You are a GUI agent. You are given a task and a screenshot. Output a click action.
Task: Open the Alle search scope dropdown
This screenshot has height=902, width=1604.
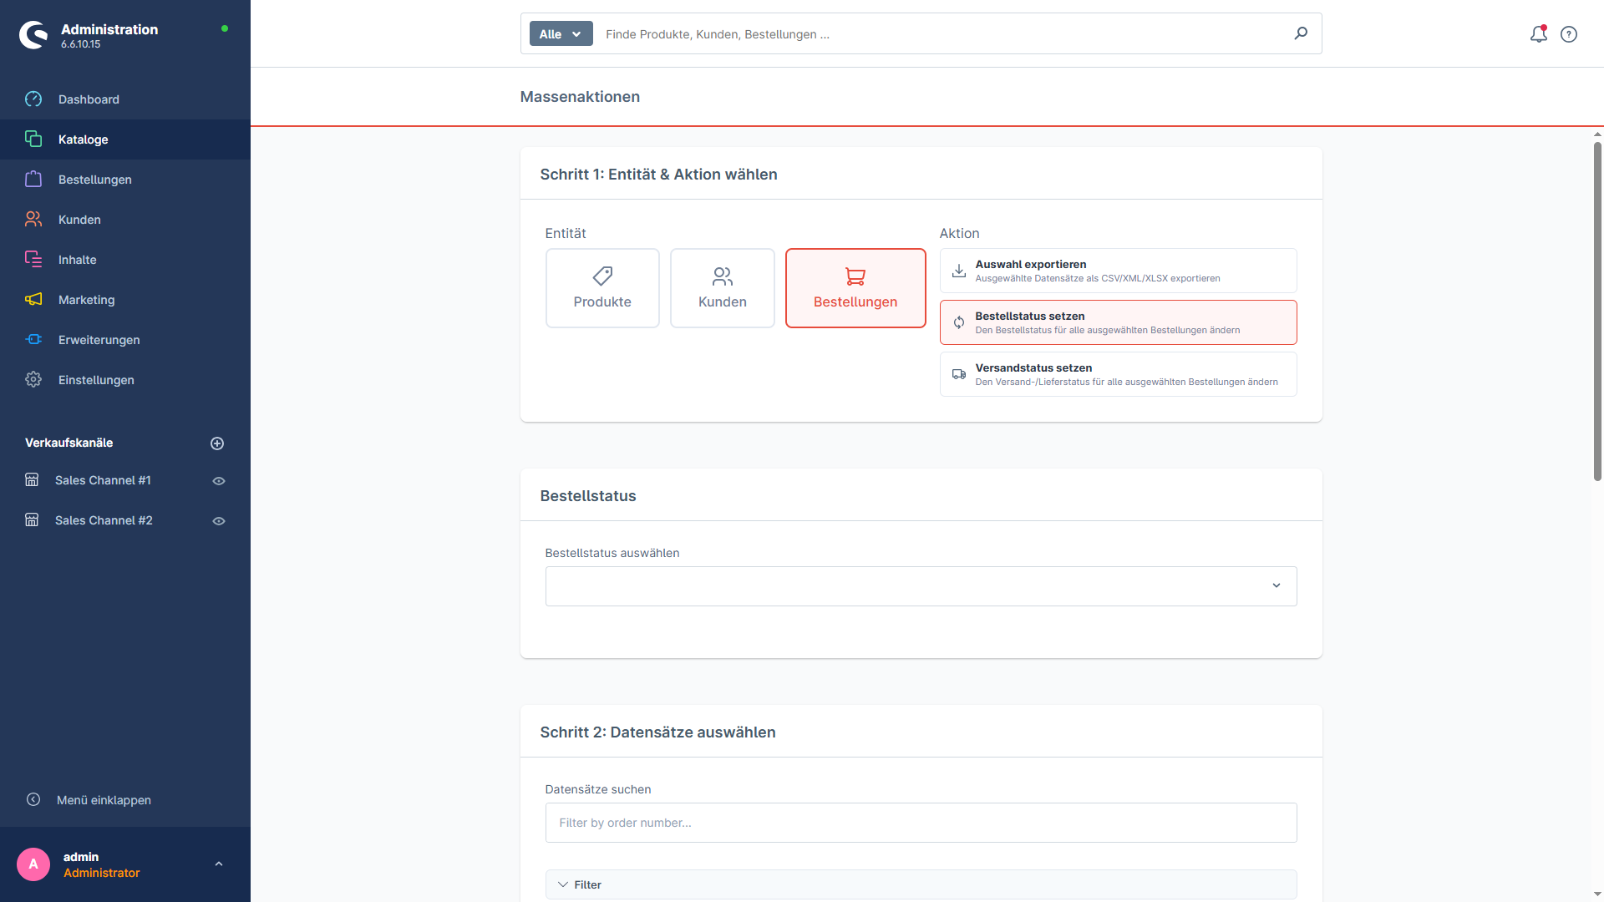pyautogui.click(x=561, y=34)
